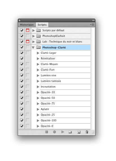Uncheck the PhotoshopKlarheit set checkbox
Viewport: 116px width, 161px height.
point(22,36)
